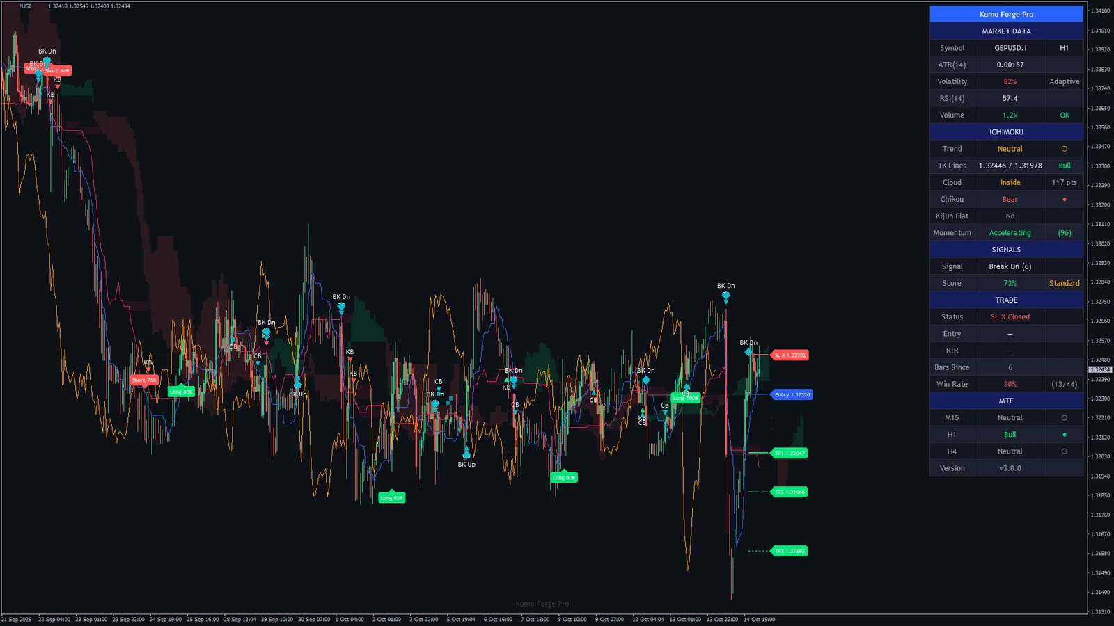Image resolution: width=1114 pixels, height=626 pixels.
Task: Click the M15 Neutral circle indicator
Action: coord(1064,418)
